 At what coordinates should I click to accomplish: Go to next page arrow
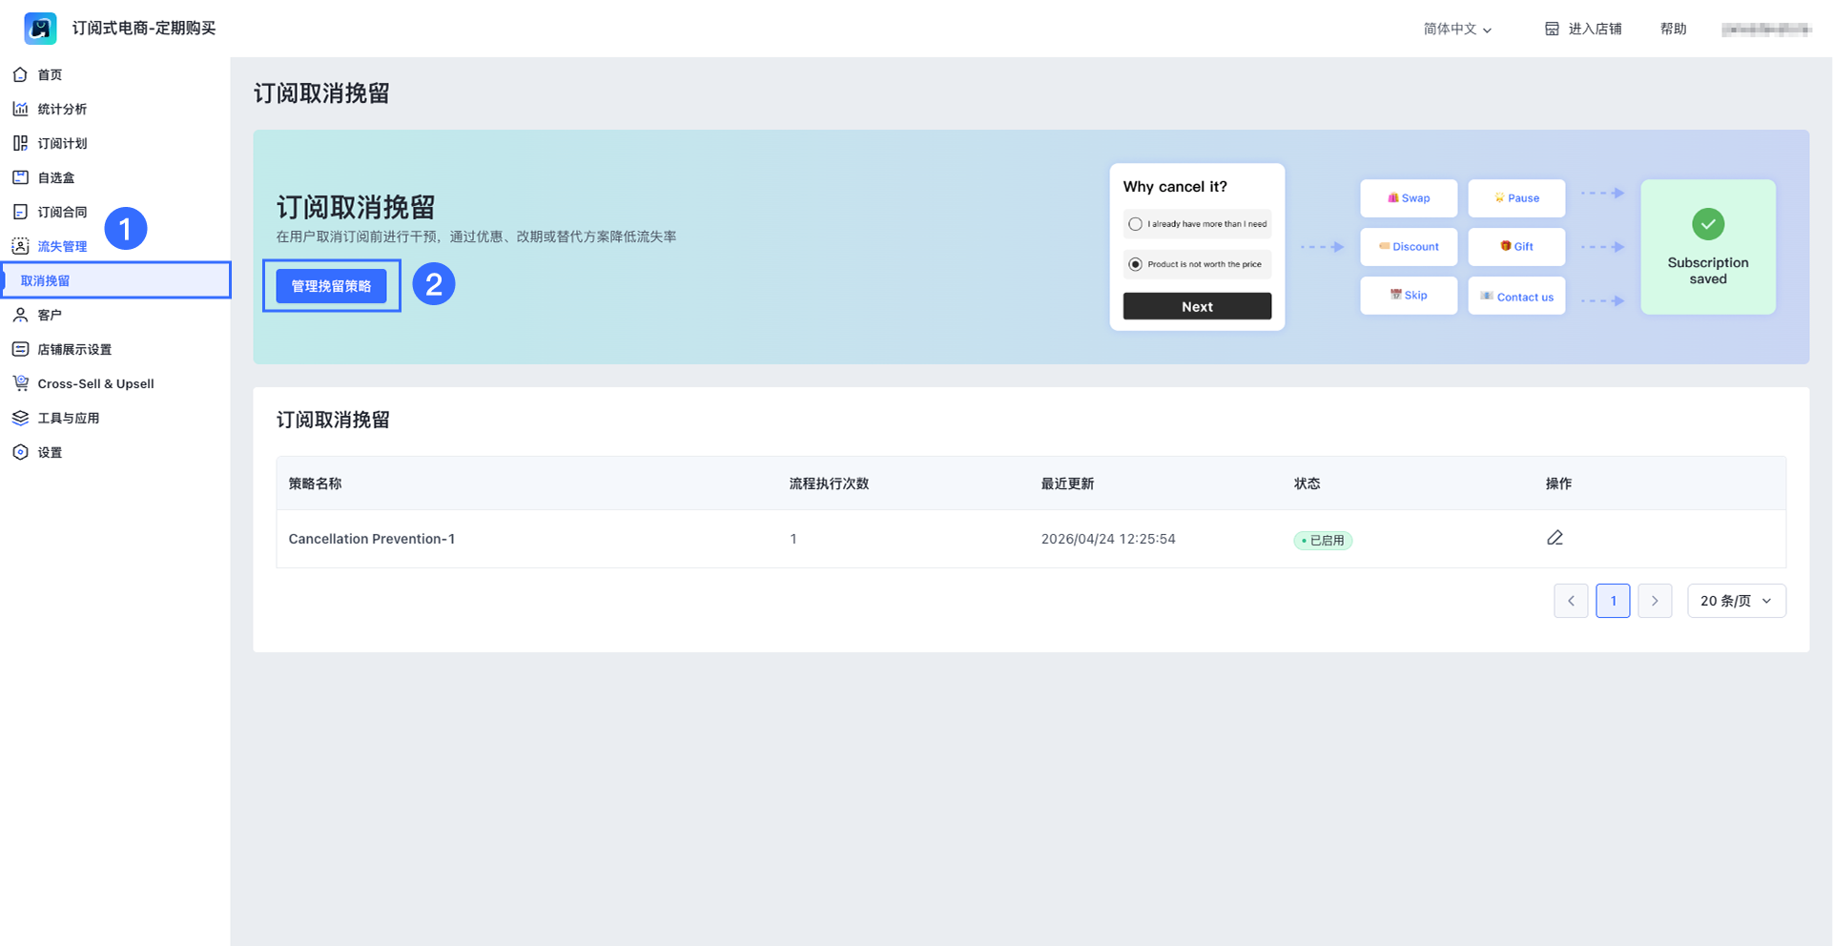pos(1655,601)
